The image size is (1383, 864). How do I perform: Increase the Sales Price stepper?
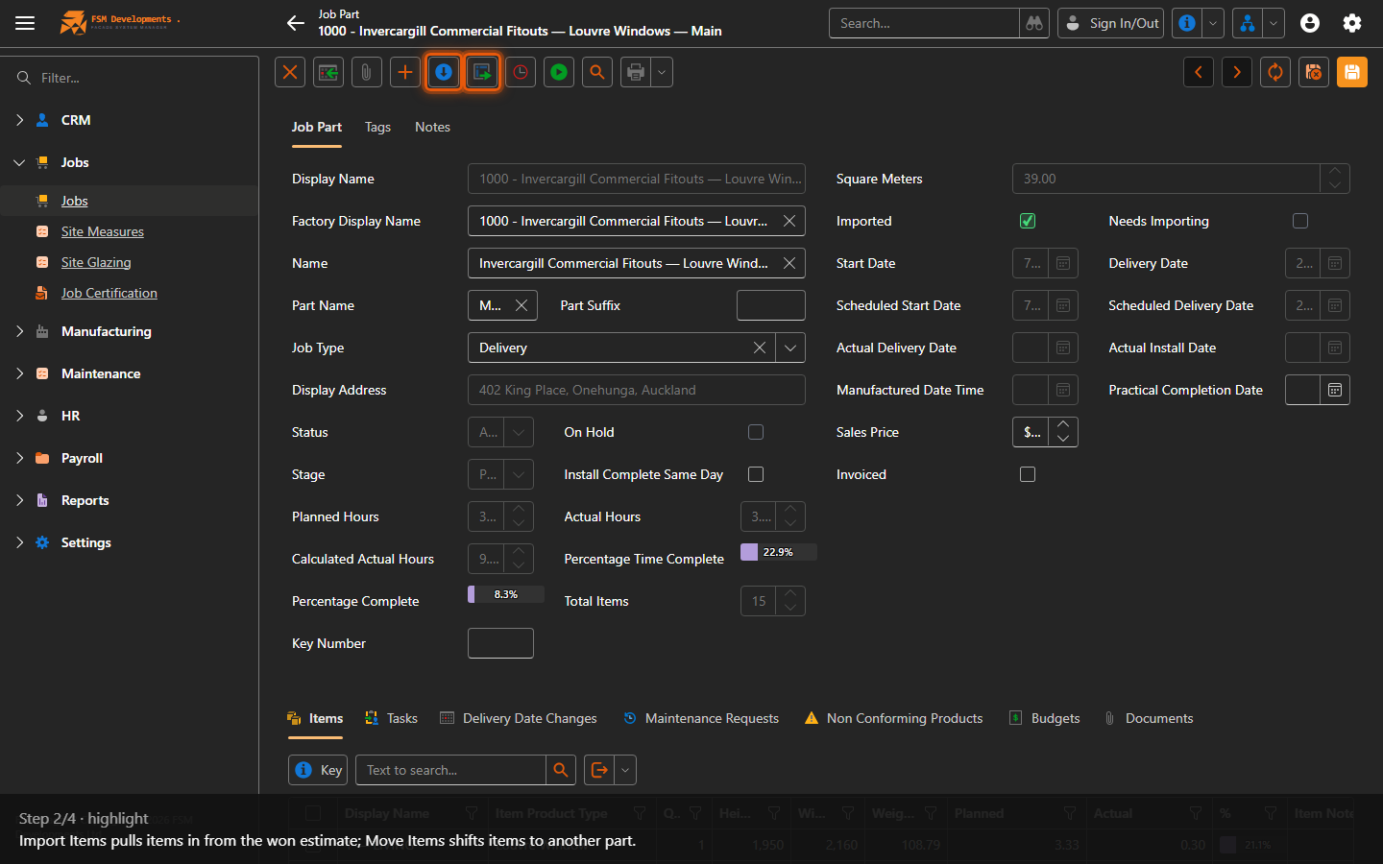tap(1063, 424)
